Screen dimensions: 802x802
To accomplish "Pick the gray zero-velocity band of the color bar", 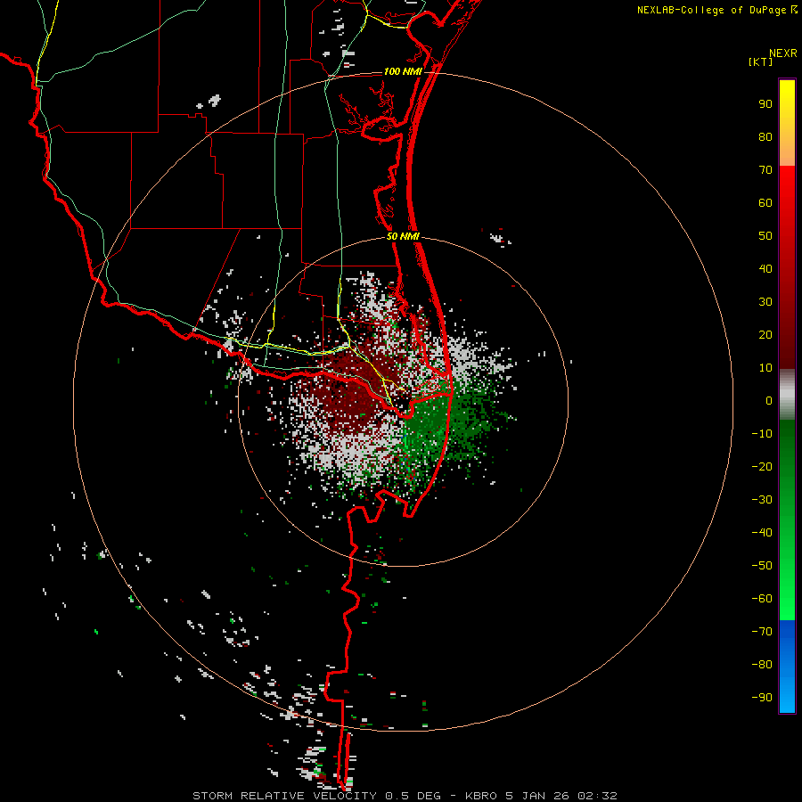I will tap(787, 395).
